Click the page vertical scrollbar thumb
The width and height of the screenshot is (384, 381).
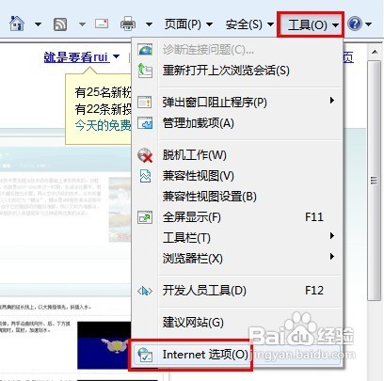point(374,181)
